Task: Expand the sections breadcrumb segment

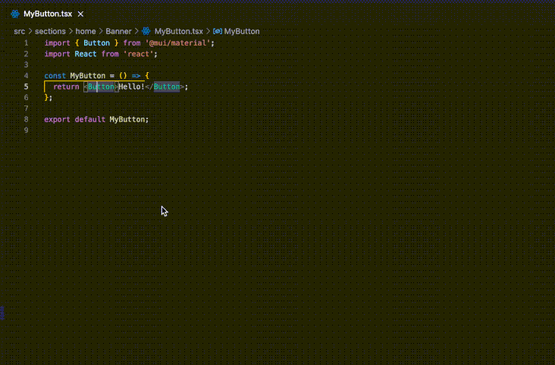Action: (50, 31)
